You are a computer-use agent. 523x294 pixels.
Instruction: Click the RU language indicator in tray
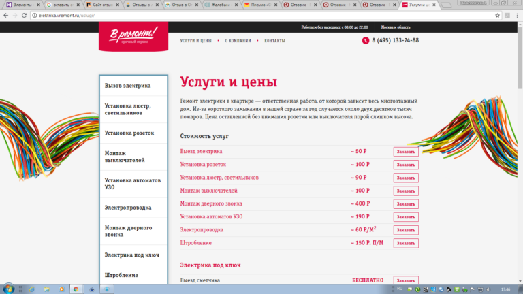(400, 289)
